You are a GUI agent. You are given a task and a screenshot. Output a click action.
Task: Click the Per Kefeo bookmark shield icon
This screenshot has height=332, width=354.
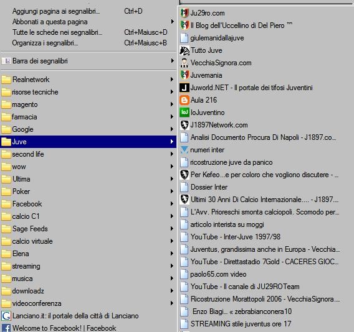click(x=184, y=175)
